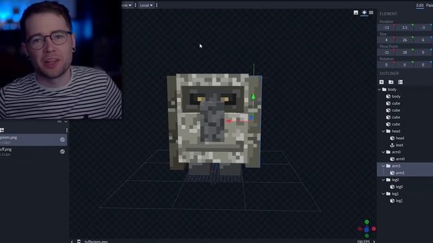Click the Position Z field showing -3

tap(423, 28)
